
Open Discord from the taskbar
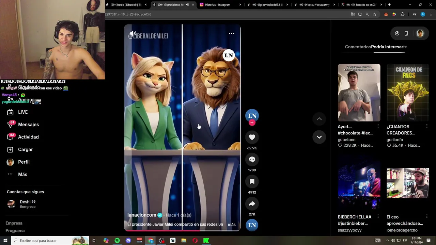coord(128,241)
